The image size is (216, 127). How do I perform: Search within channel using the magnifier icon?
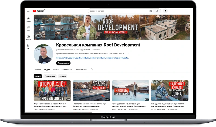(x=92, y=69)
